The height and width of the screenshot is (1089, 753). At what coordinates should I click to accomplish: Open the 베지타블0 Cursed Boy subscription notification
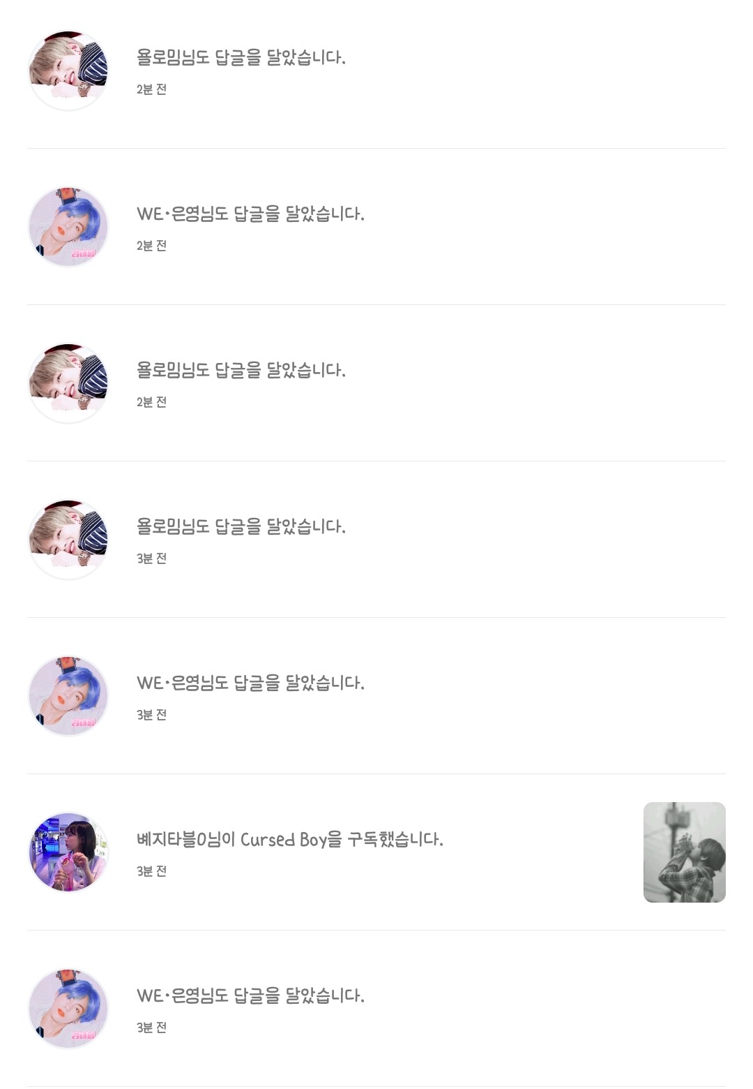pos(289,839)
